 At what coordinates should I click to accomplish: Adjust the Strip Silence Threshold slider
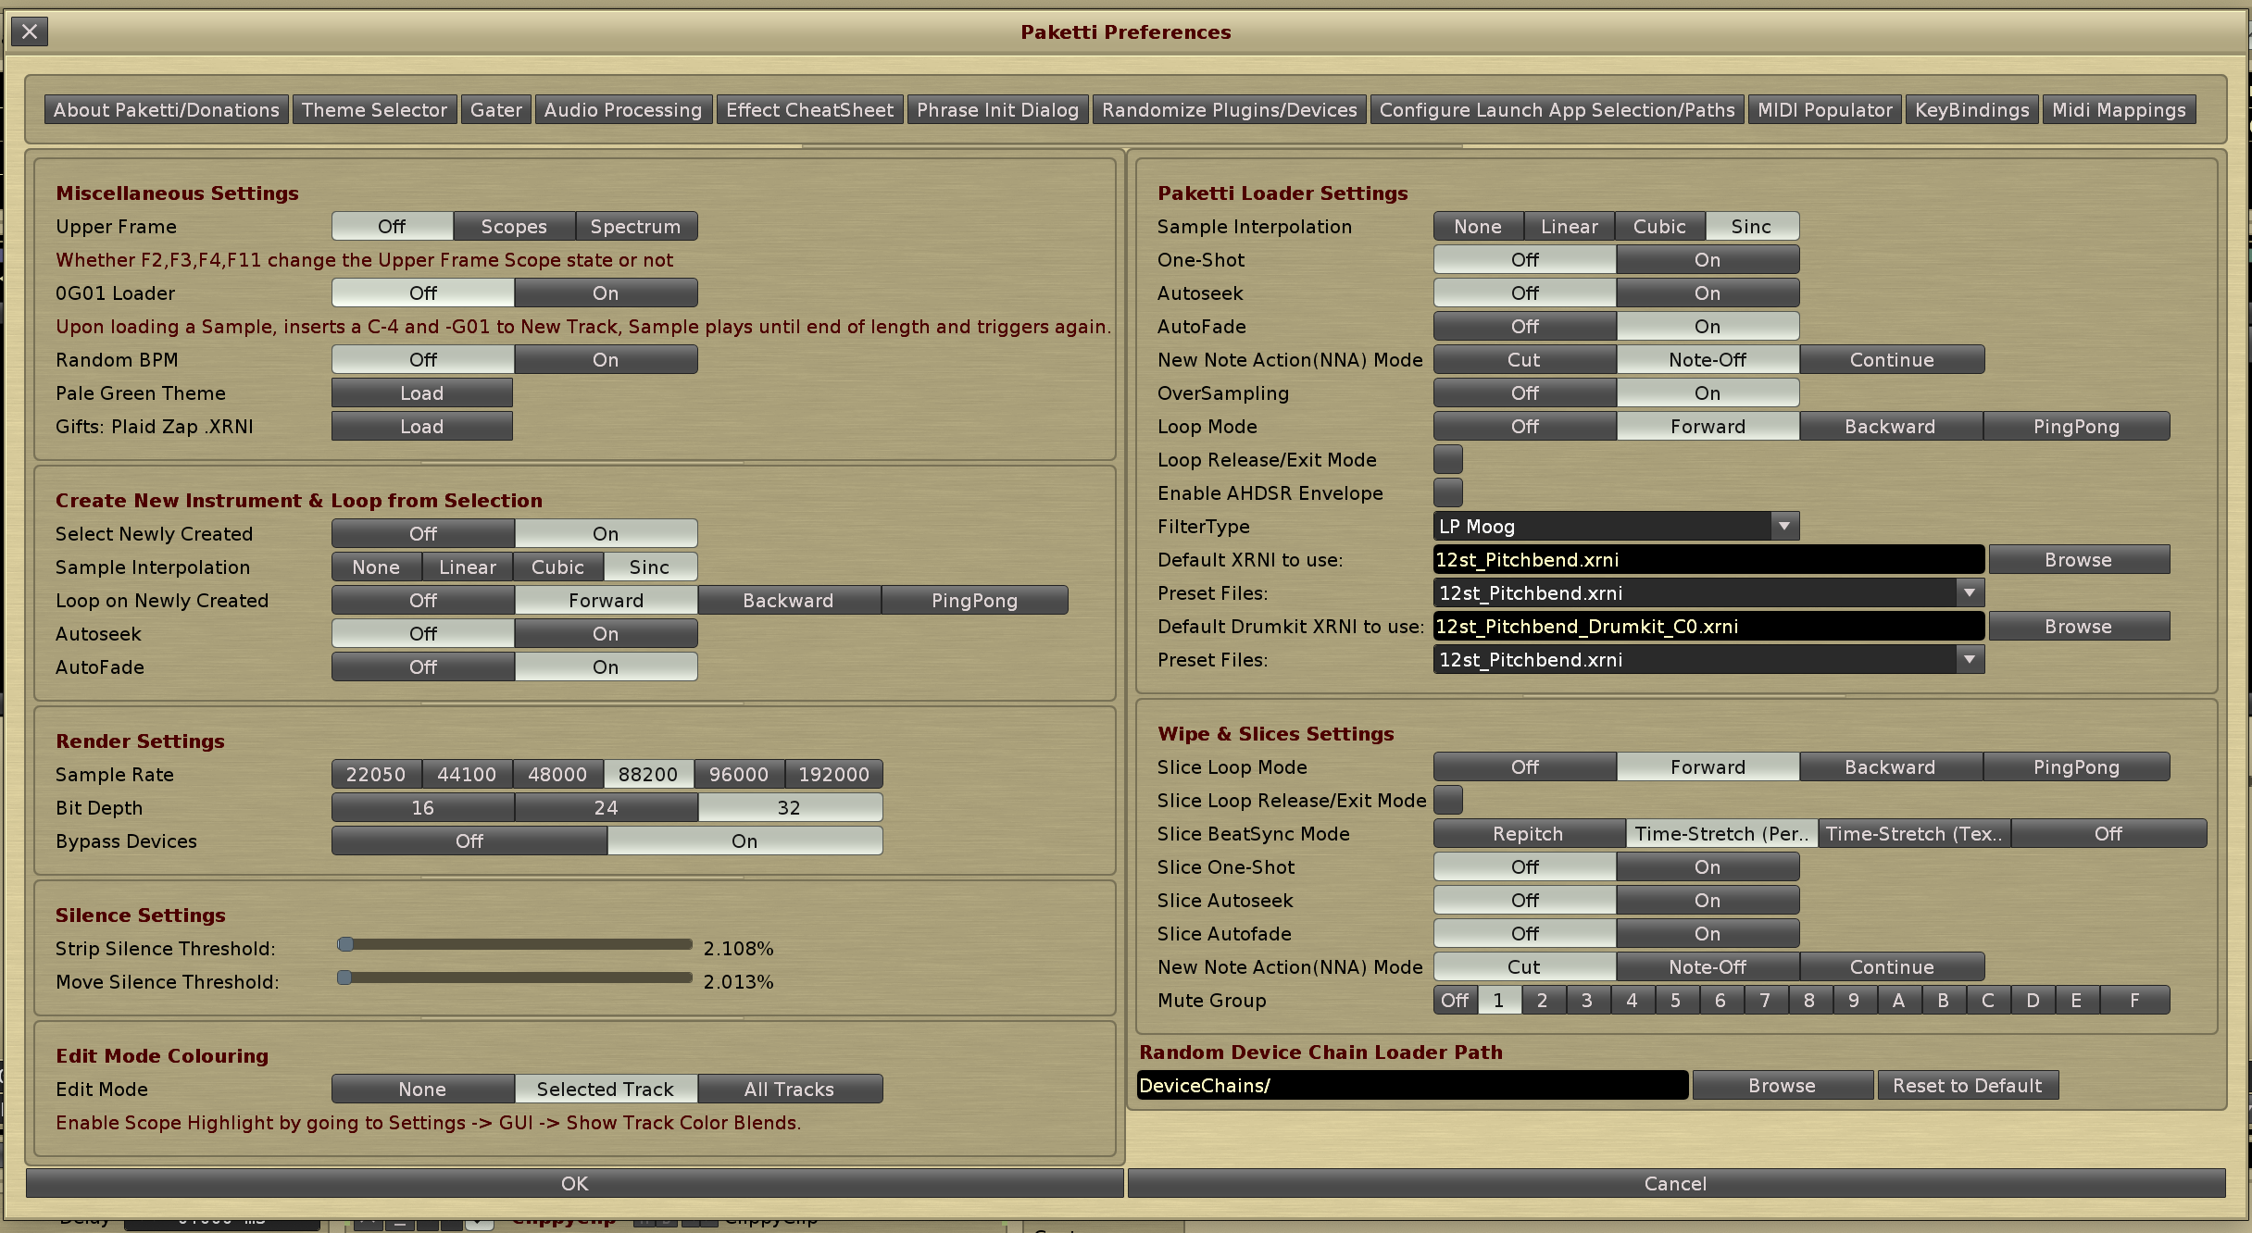tap(515, 944)
